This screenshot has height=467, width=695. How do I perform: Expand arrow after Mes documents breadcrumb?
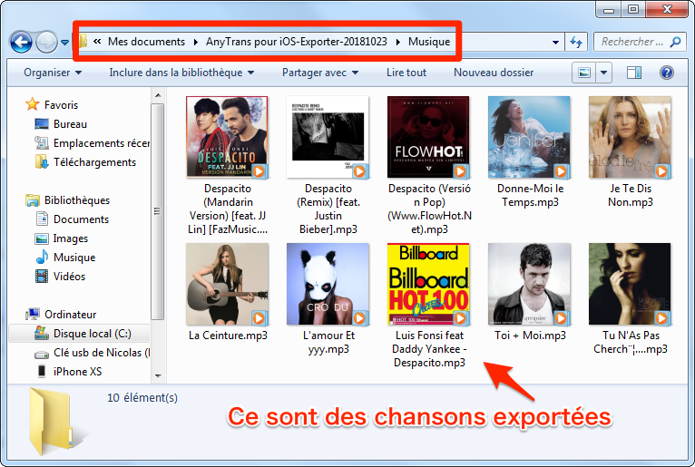tap(195, 42)
